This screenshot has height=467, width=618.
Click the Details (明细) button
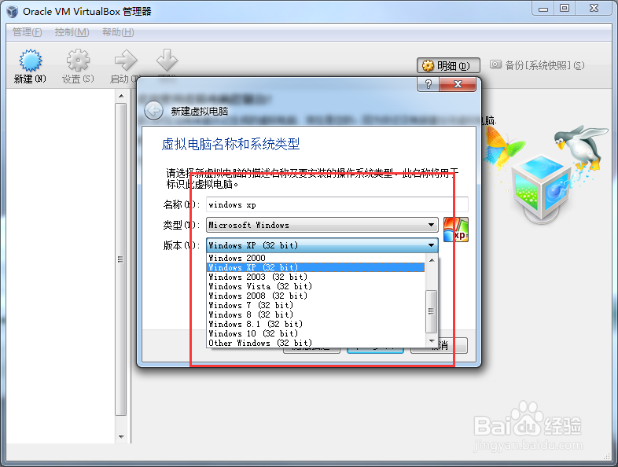pyautogui.click(x=448, y=65)
